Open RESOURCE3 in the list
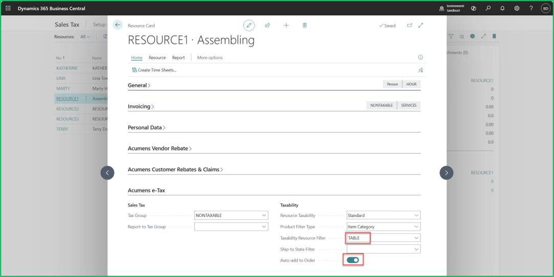The height and width of the screenshot is (277, 554). (68, 119)
